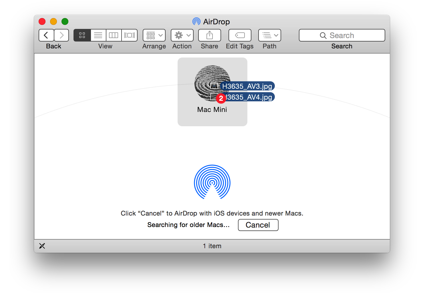Click the Share toolbar button

pyautogui.click(x=210, y=35)
